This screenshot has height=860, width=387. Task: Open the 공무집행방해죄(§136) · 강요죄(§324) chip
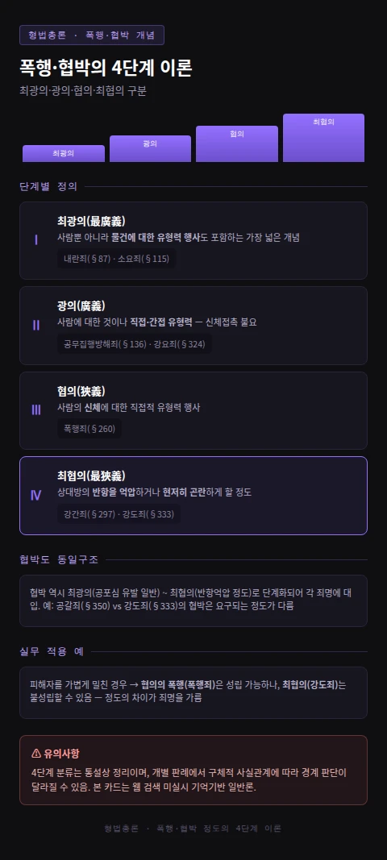[x=135, y=344]
